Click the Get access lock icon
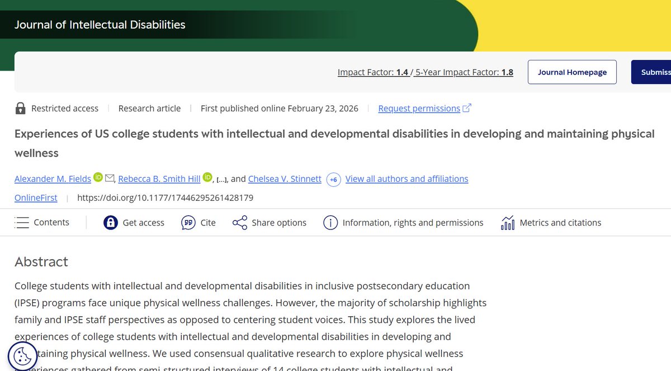Viewport: 671px width, 371px height. pyautogui.click(x=111, y=223)
